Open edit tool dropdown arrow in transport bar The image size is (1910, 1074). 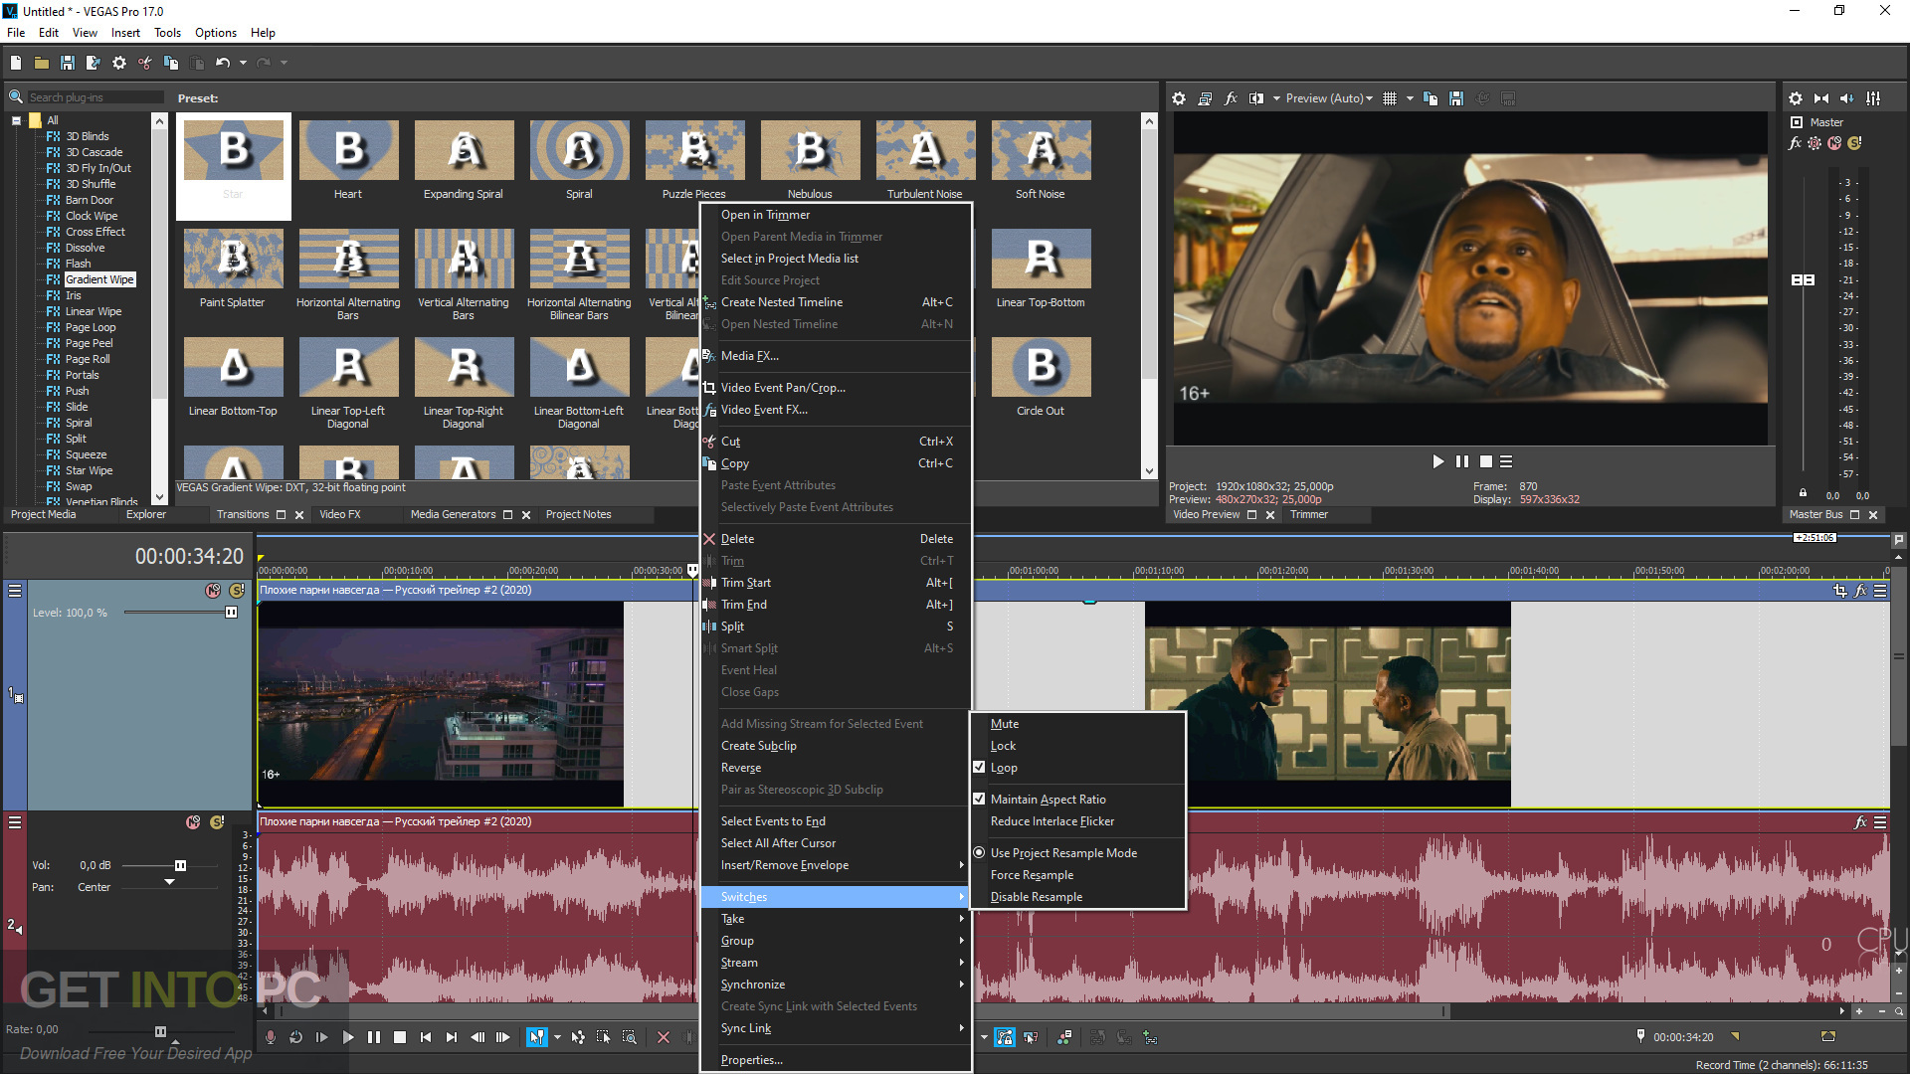click(557, 1037)
